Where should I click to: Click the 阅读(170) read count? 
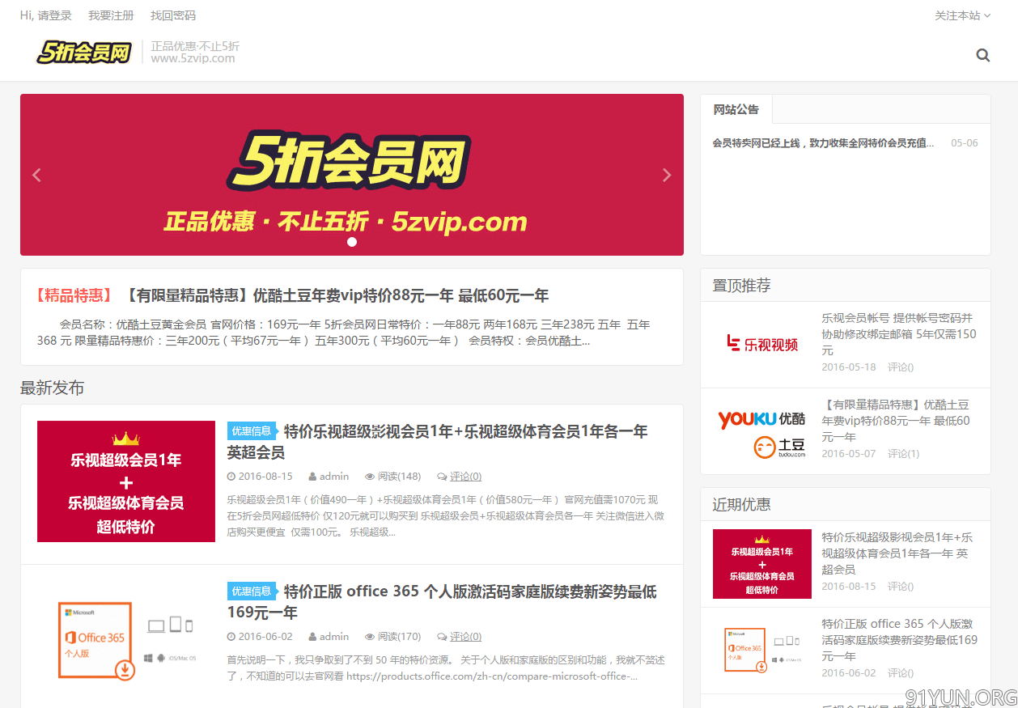click(x=400, y=637)
